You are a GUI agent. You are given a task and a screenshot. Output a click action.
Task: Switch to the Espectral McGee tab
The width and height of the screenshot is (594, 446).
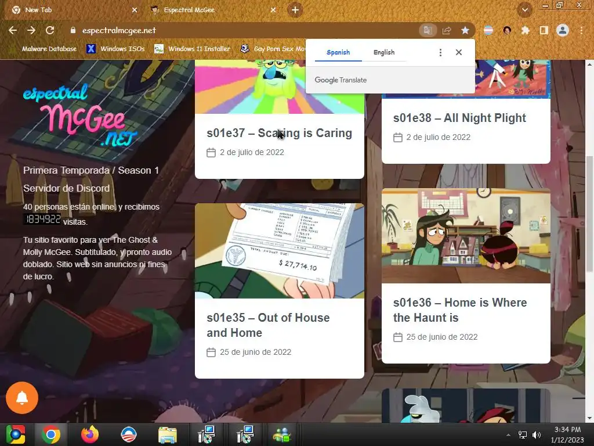point(212,10)
